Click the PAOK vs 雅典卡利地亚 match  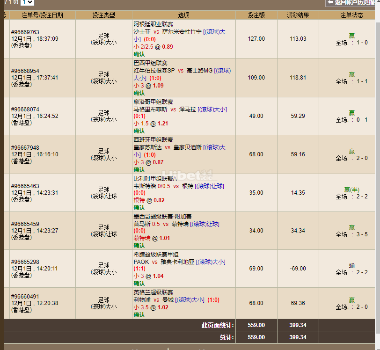click(x=164, y=262)
